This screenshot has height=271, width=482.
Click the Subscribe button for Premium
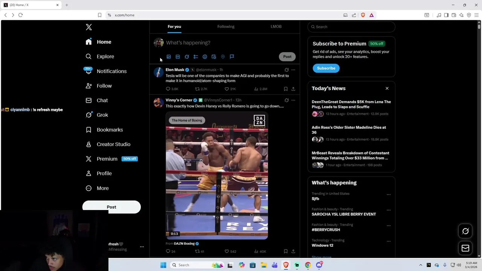tap(326, 68)
